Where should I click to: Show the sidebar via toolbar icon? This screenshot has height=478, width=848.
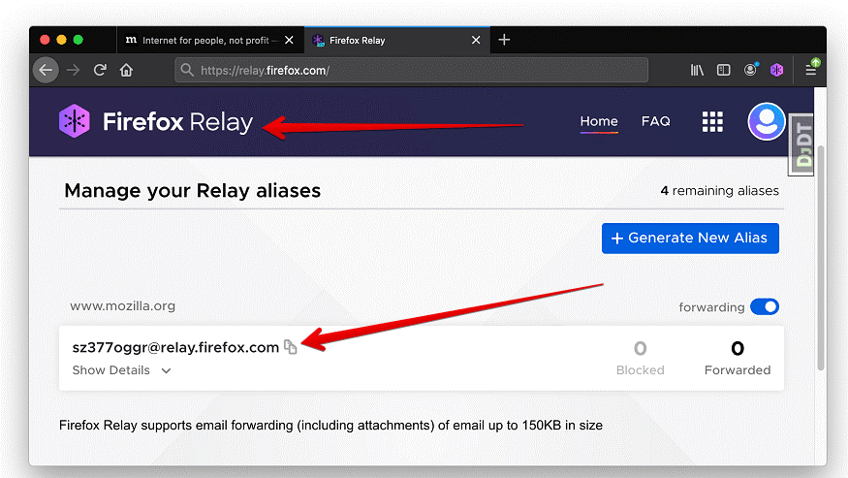coord(724,70)
